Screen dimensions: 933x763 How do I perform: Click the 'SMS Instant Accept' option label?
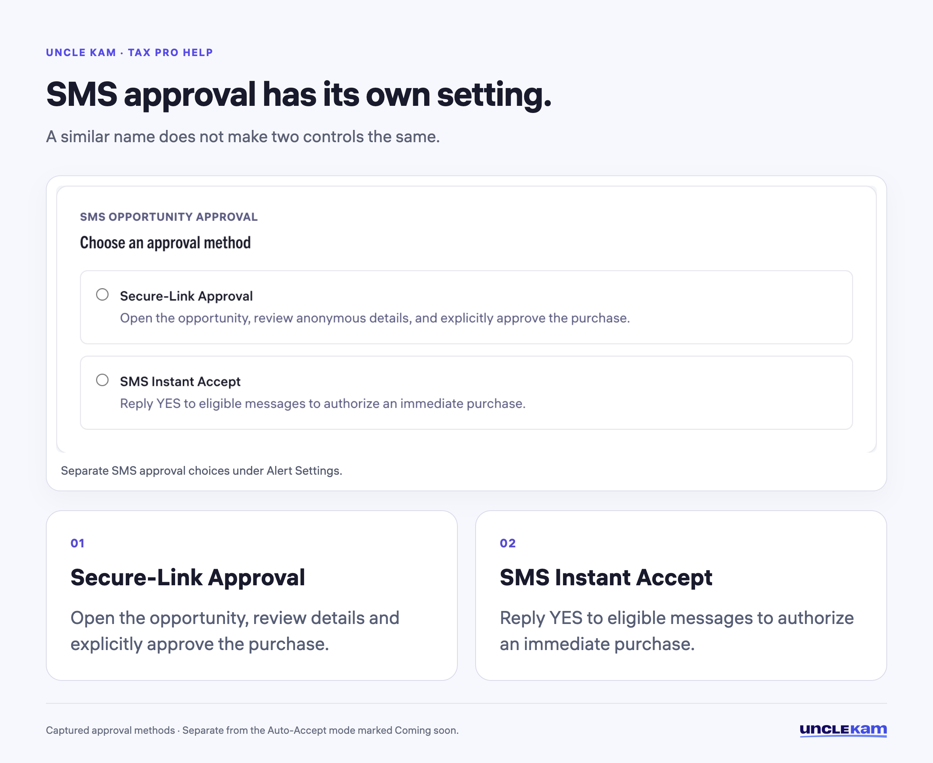pos(180,381)
